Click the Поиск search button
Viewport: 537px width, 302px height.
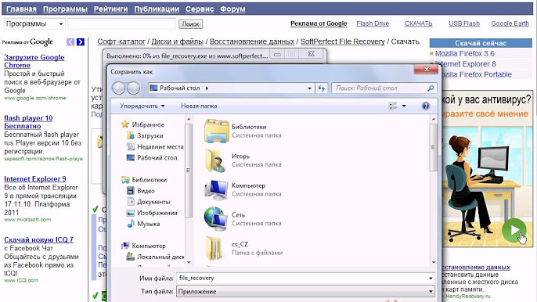click(191, 24)
